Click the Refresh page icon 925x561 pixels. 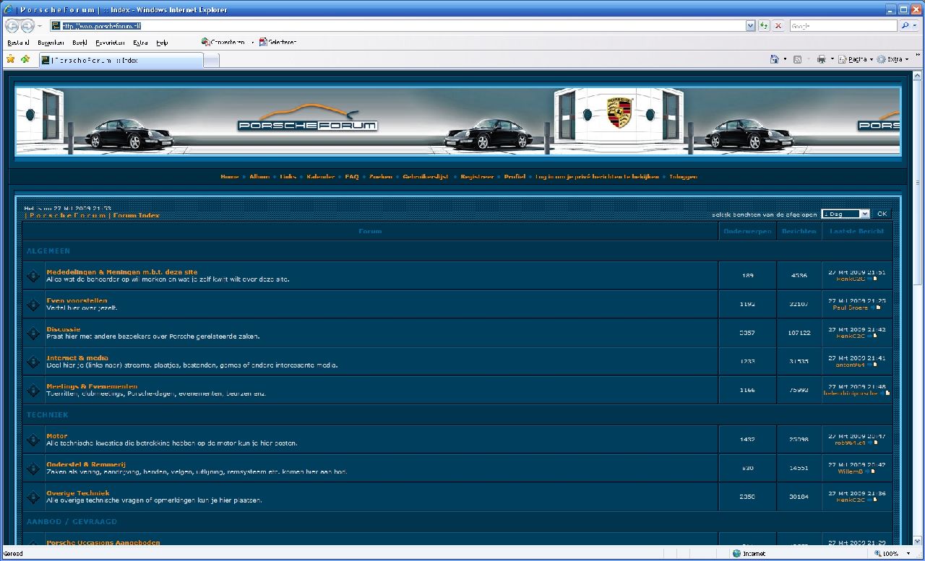coord(764,26)
